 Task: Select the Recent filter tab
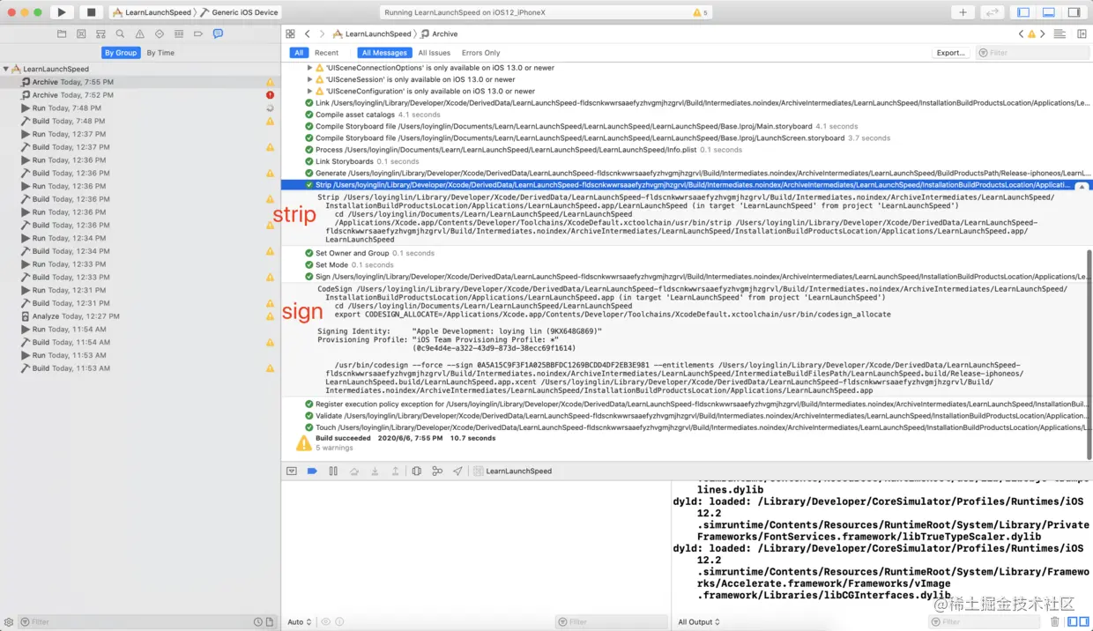coord(327,53)
